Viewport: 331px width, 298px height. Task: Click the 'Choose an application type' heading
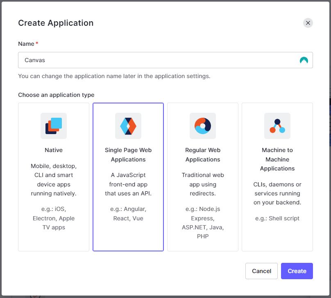[x=56, y=95]
